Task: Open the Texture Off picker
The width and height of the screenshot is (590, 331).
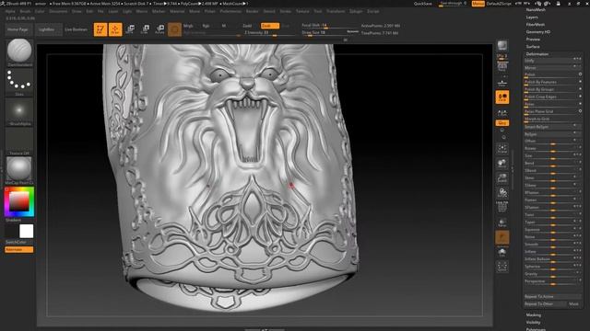Action: coord(19,140)
